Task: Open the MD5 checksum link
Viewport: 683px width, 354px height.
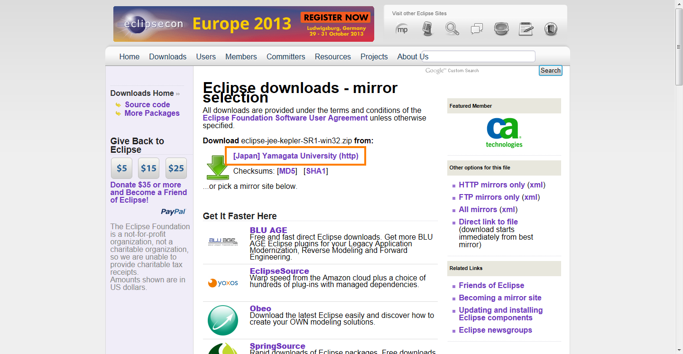Action: pos(287,171)
